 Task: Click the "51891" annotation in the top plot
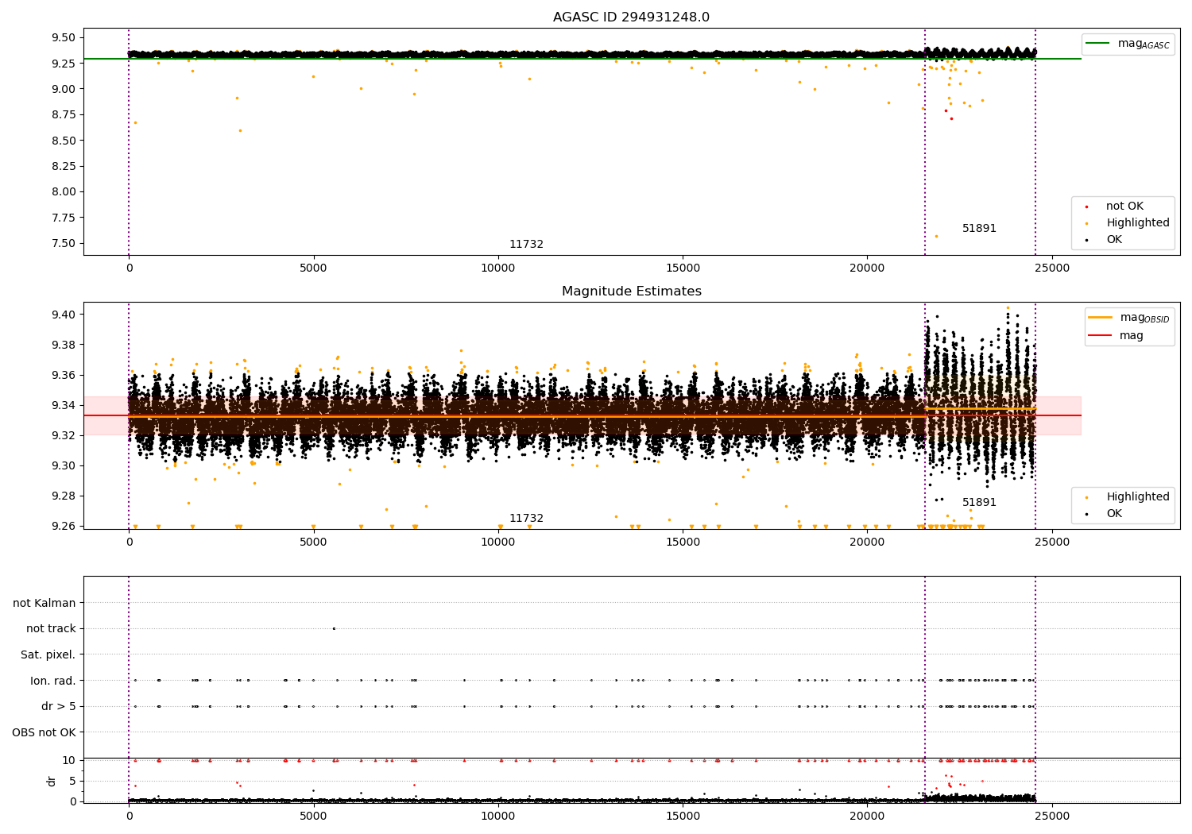pos(979,229)
